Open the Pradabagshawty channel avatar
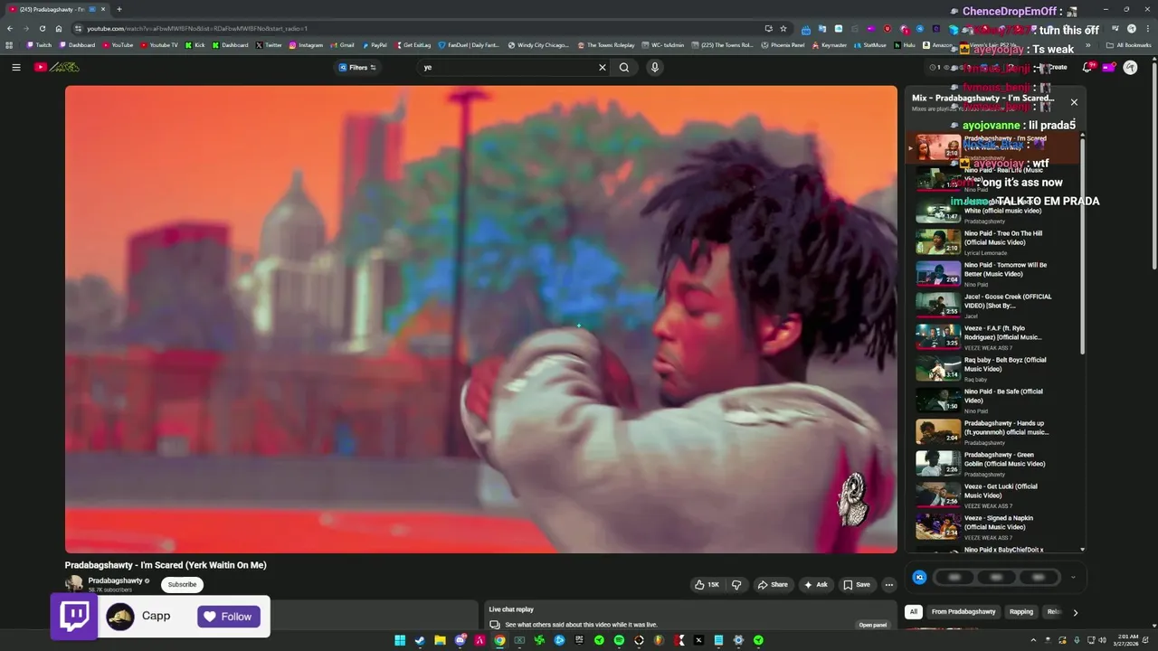 coord(74,584)
